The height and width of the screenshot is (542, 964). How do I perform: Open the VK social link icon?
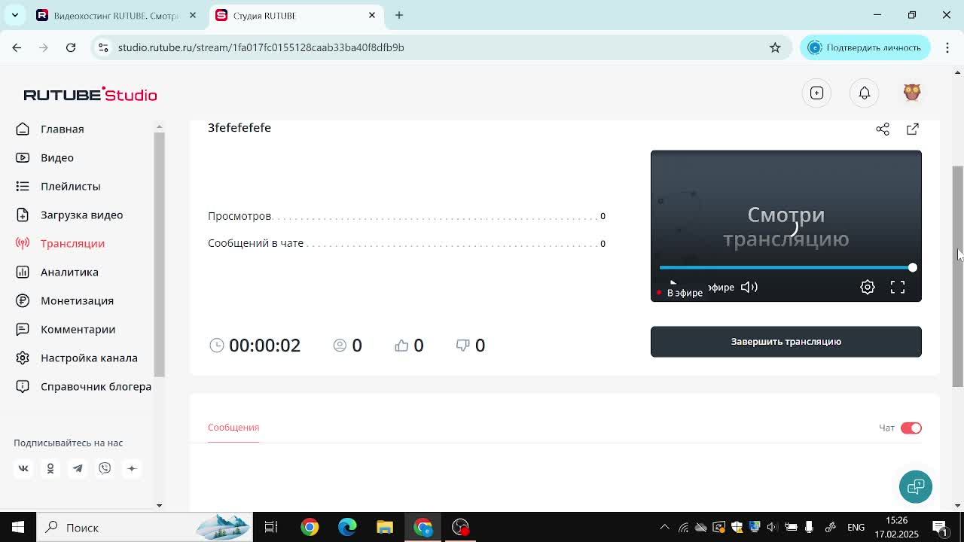[x=23, y=468]
